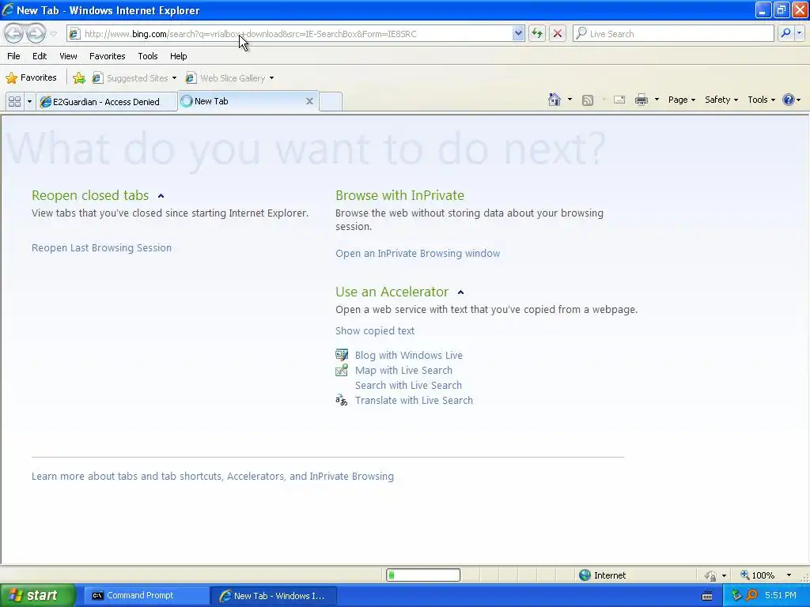This screenshot has width=810, height=607.
Task: Click Blog with Windows Live accelerator
Action: [x=409, y=355]
